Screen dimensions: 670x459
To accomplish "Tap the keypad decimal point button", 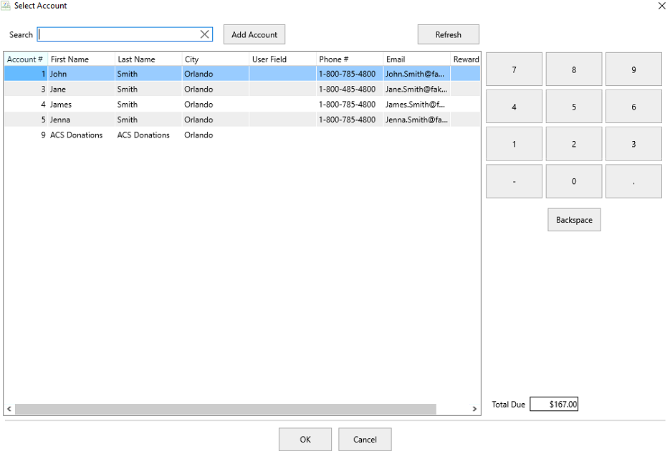I will click(x=633, y=181).
